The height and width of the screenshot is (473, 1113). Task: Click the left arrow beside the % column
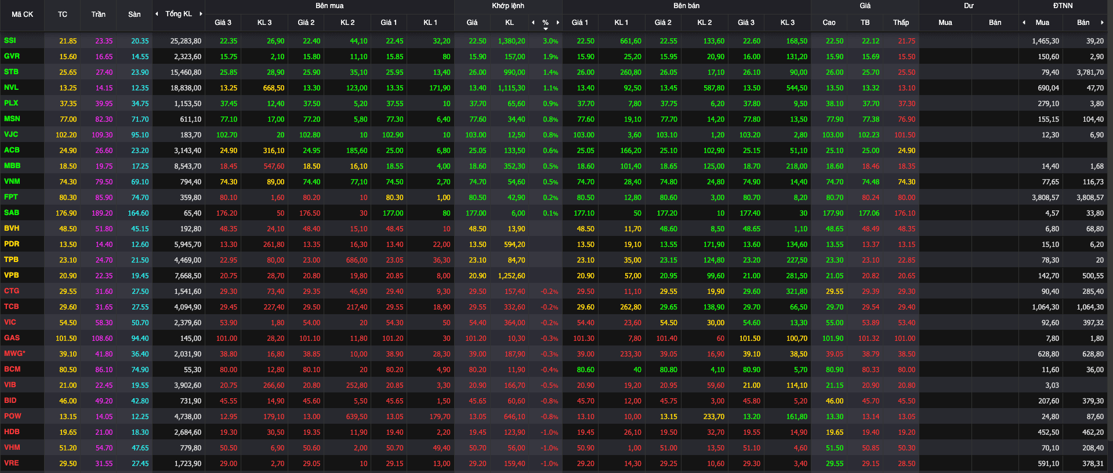click(533, 23)
